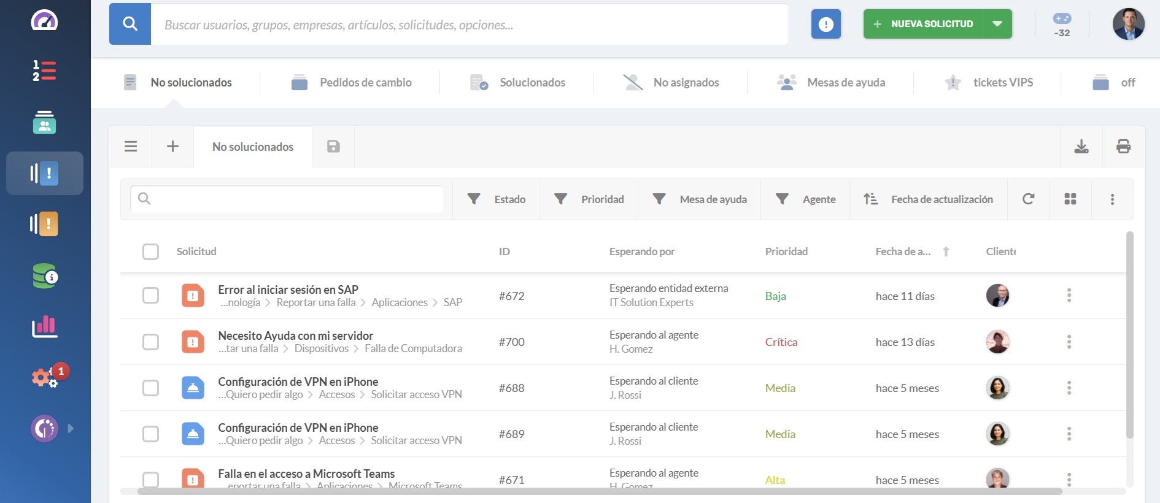
Task: Open the help desk people sidebar icon
Action: 44,122
